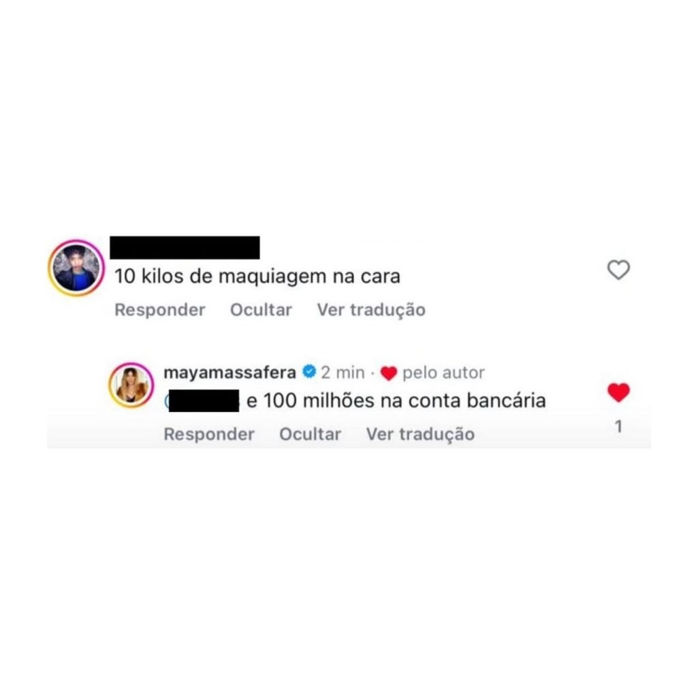Click the redacted username above first comment
The height and width of the screenshot is (681, 681).
point(185,248)
